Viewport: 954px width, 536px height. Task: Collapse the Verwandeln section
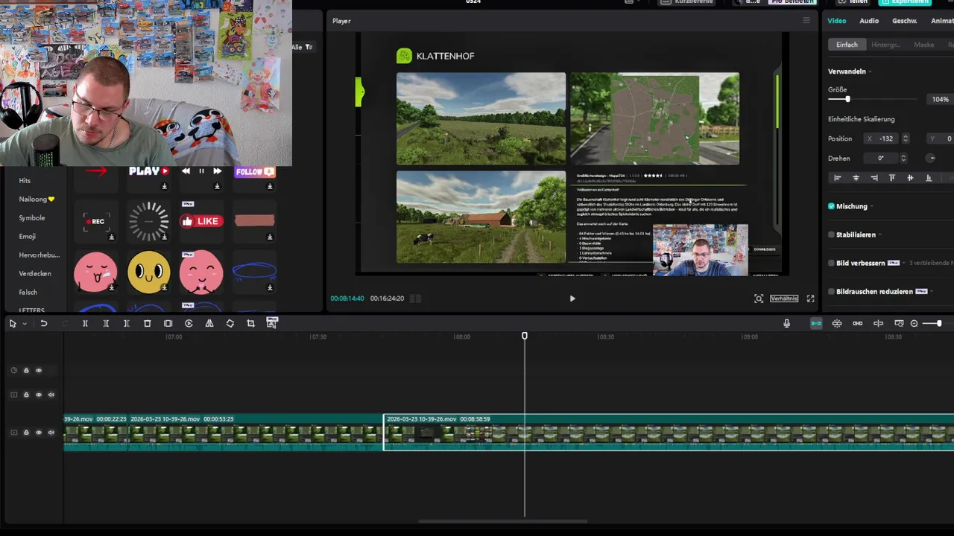click(871, 71)
